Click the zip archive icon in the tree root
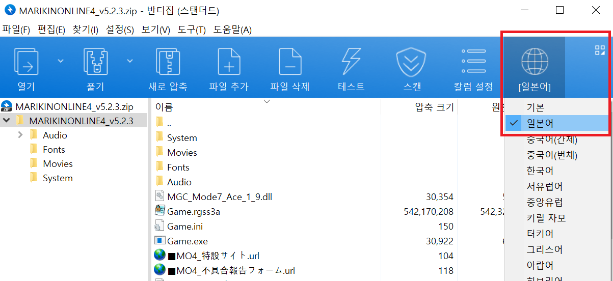Screen dimensions: 613x281 pos(7,106)
